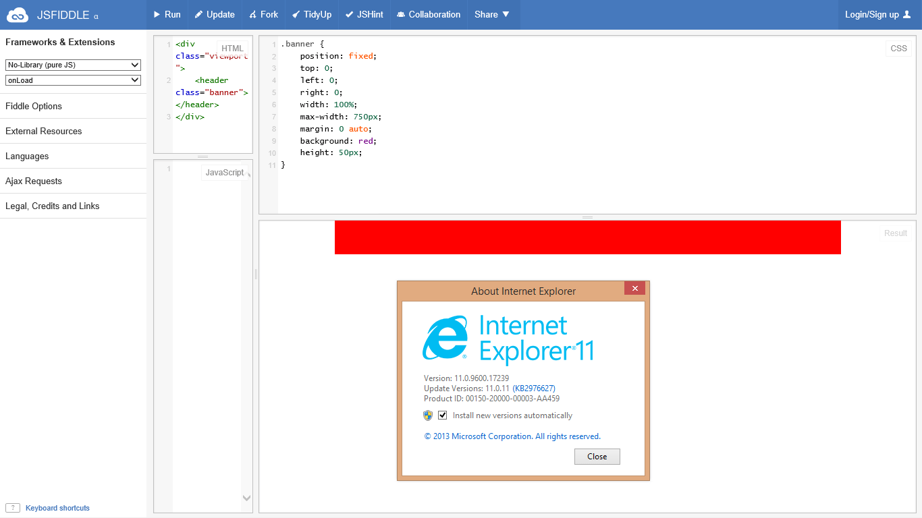Toggle Install new versions automatically checkbox
The image size is (922, 518).
[443, 415]
